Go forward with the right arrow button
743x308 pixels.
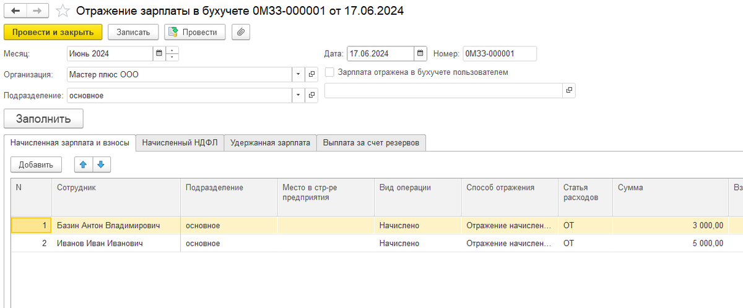[37, 11]
